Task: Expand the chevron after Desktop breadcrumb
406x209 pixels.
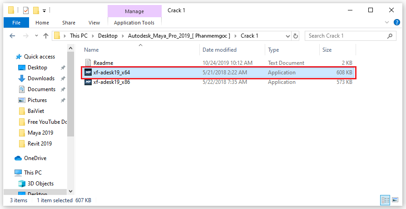Action: 123,36
